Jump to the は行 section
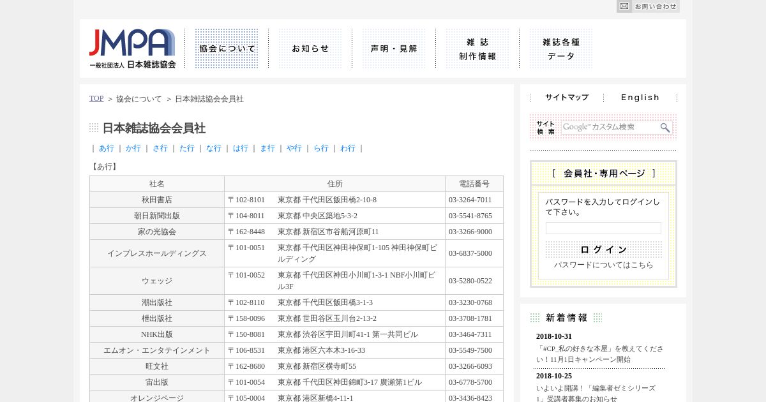766x402 pixels. coord(241,148)
